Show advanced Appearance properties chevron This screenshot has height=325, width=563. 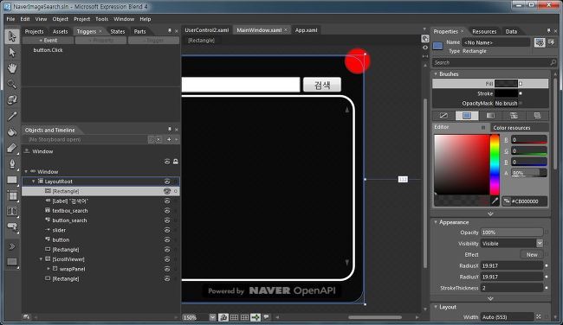tap(490, 298)
